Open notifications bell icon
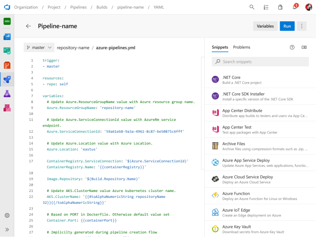This screenshot has width=316, height=237. click(295, 7)
